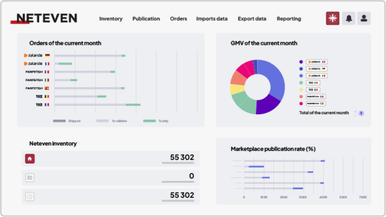Click the inventory value beside the clock icon
This screenshot has height=217, width=386.
[x=182, y=195]
